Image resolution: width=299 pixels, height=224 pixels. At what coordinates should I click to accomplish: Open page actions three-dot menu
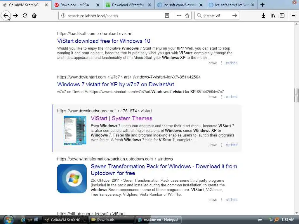pyautogui.click(x=179, y=16)
